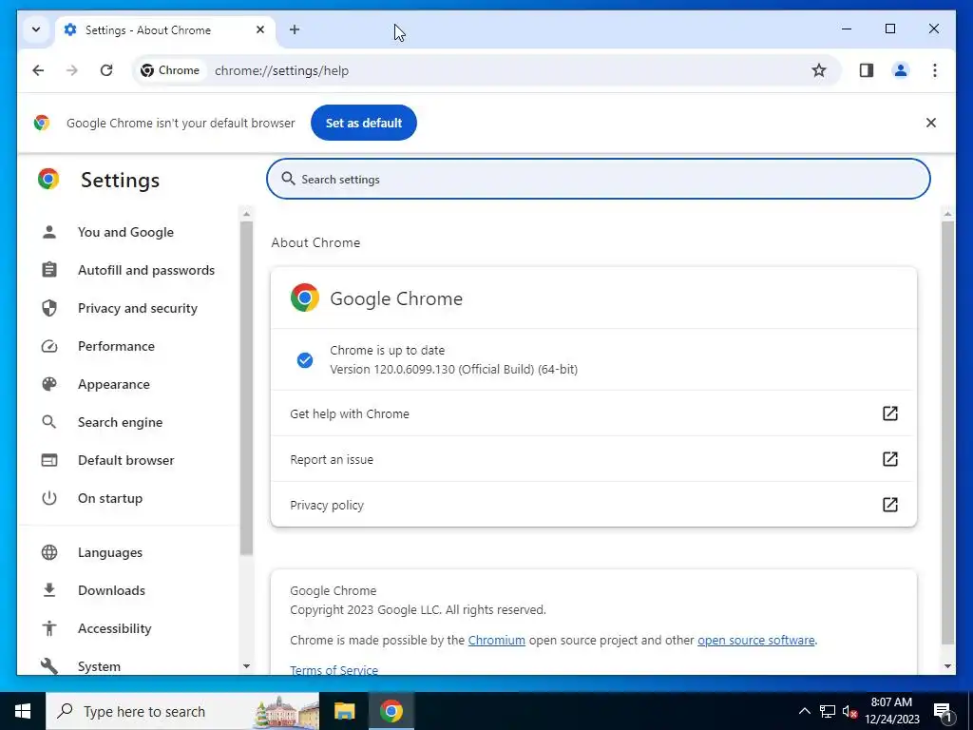Image resolution: width=973 pixels, height=730 pixels.
Task: Open the profile avatar menu
Action: click(x=901, y=70)
